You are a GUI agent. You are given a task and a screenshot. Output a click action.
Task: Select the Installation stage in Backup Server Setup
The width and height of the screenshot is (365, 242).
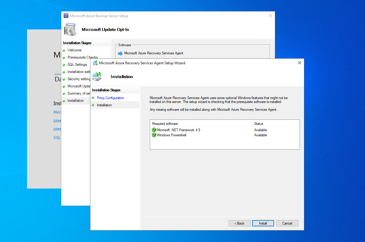(x=76, y=101)
